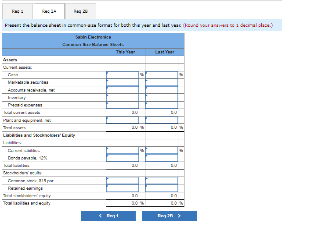
Task: Click Last Year Common stock field
Action: [162, 180]
